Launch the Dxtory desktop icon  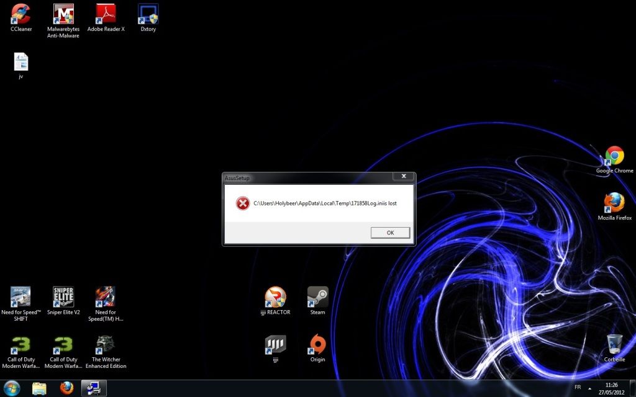point(148,15)
